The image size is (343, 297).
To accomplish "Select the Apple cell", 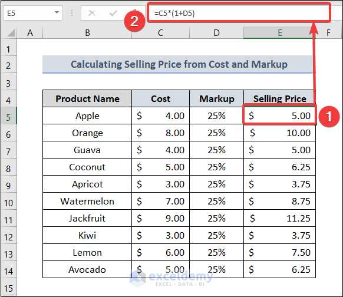I will tap(87, 115).
